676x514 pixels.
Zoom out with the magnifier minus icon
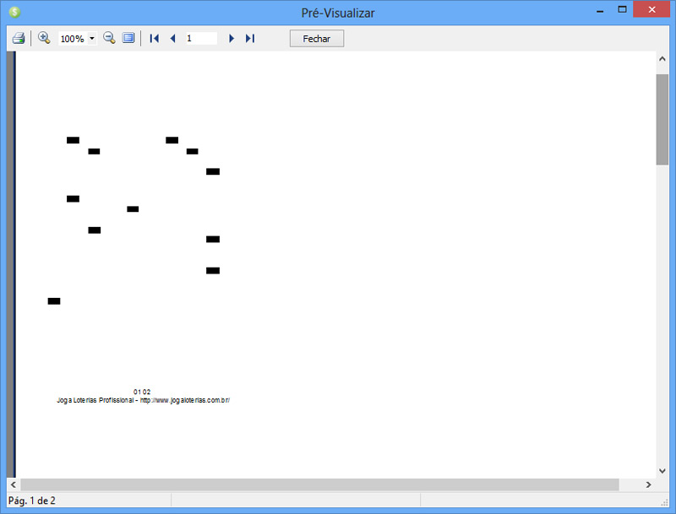pos(109,38)
